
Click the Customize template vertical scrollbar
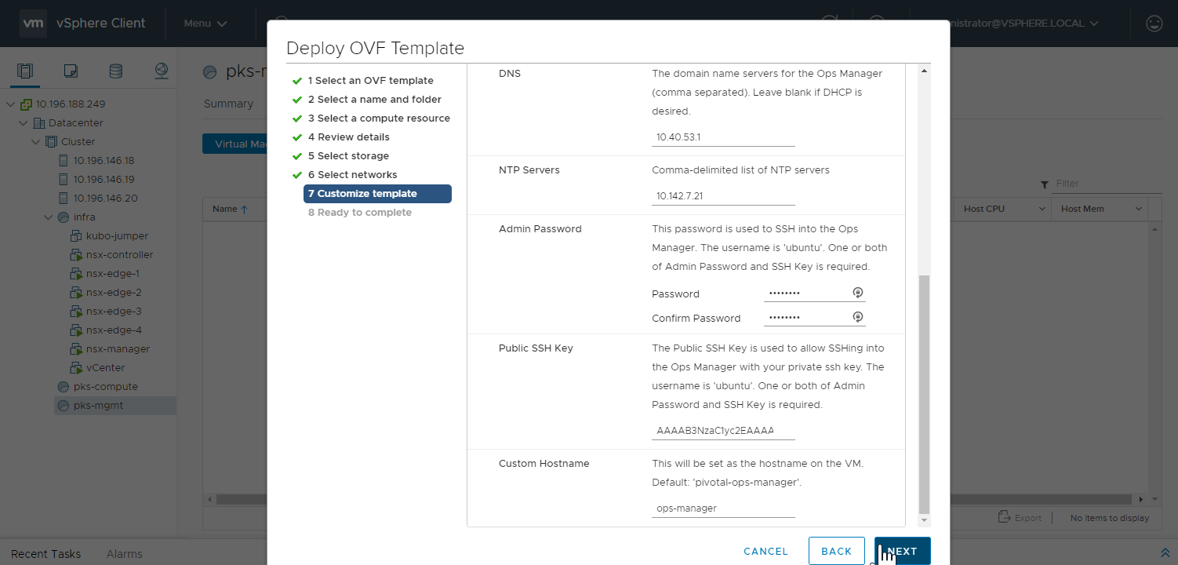coord(923,392)
